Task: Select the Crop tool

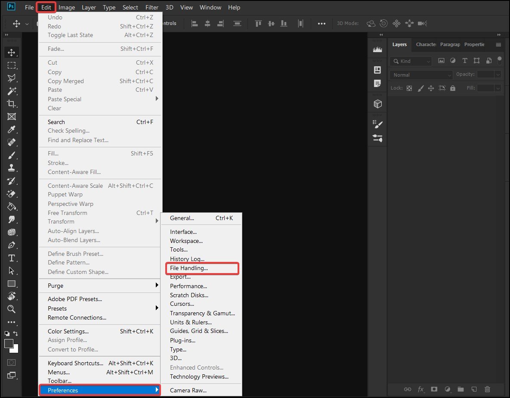Action: pos(12,103)
